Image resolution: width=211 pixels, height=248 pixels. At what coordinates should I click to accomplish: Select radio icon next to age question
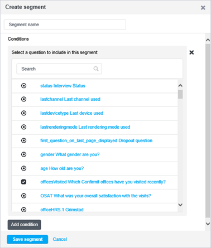pos(23,168)
